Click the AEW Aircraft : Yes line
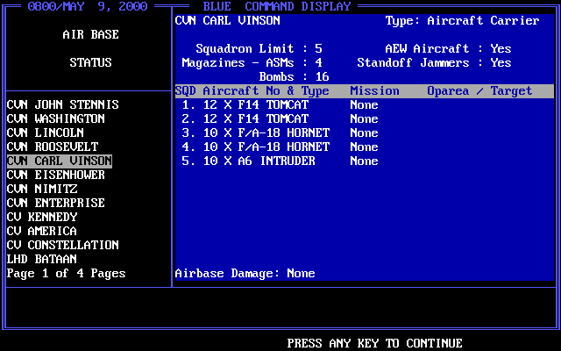Image resolution: width=561 pixels, height=351 pixels. click(x=448, y=48)
